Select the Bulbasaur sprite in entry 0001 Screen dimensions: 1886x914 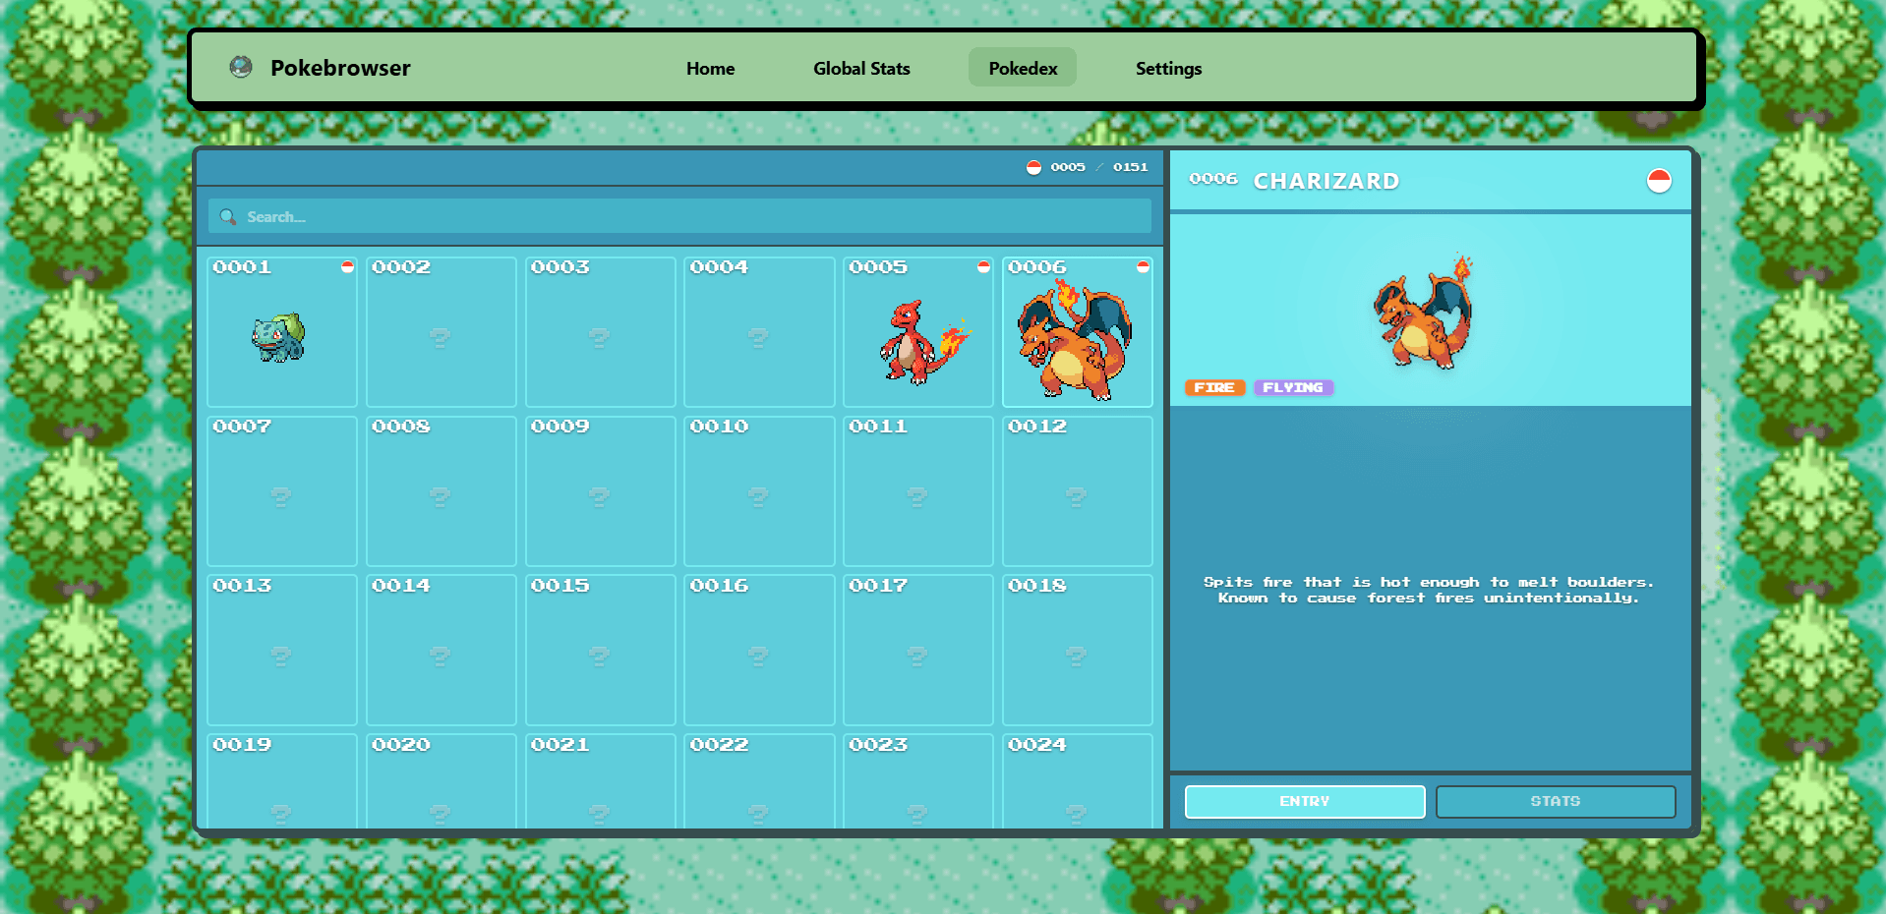pos(279,338)
